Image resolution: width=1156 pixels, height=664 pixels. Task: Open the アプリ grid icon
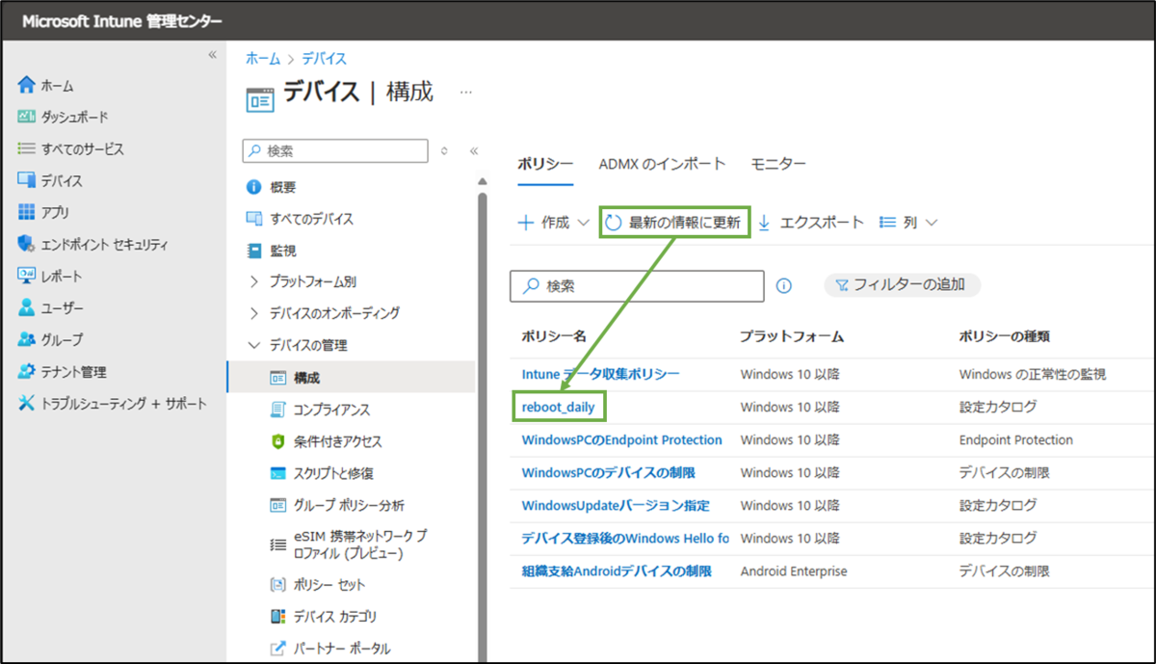point(26,212)
